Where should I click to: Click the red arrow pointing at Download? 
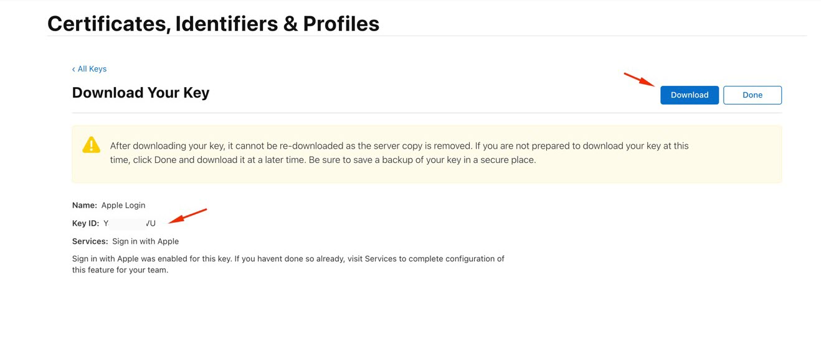click(x=640, y=80)
